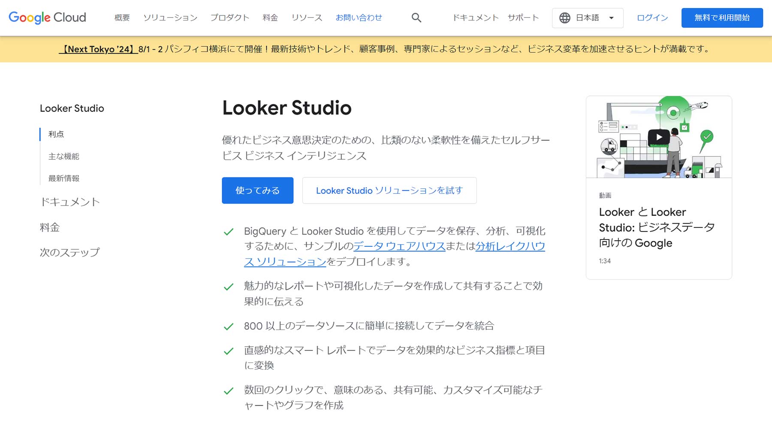Open the 日本語 language dropdown arrow
The image size is (772, 434).
[x=611, y=18]
